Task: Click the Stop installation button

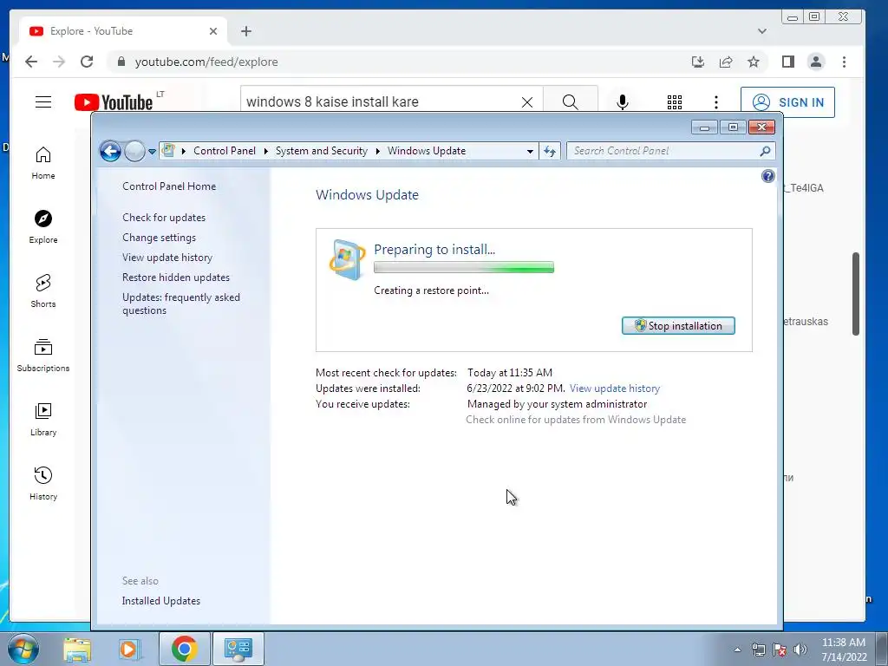Action: (678, 326)
